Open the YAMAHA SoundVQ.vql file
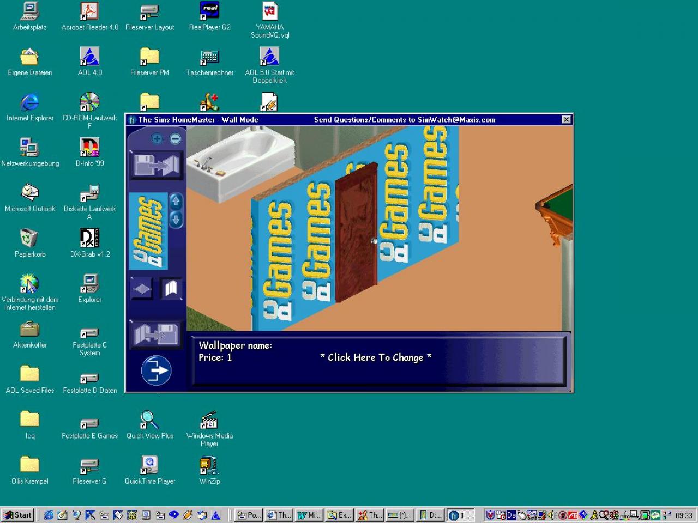698x523 pixels. click(269, 20)
